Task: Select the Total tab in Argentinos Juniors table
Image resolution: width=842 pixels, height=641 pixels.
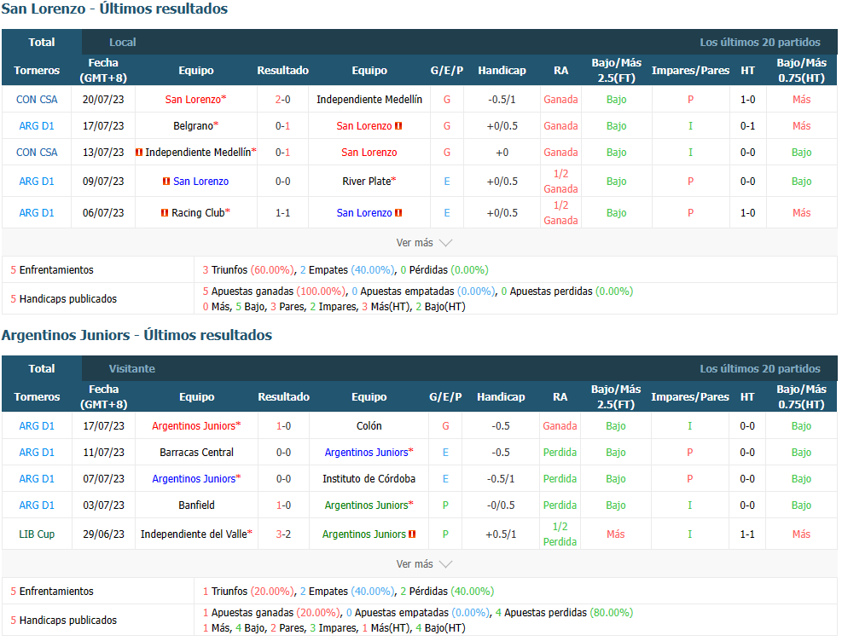Action: coord(41,368)
